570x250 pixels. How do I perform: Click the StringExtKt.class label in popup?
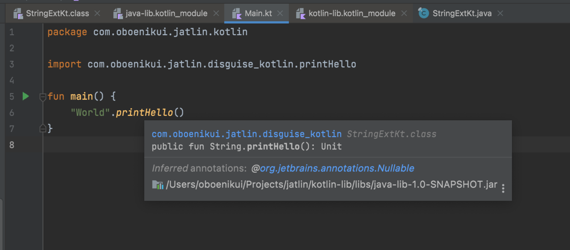point(391,134)
